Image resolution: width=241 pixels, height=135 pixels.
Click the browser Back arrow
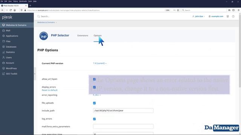click(3, 10)
